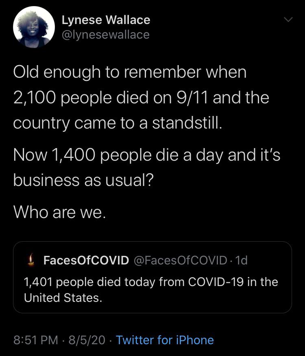Viewport: 305px width, 356px height.
Task: Select the 1d timestamp on quoted tweet
Action: coord(241,260)
